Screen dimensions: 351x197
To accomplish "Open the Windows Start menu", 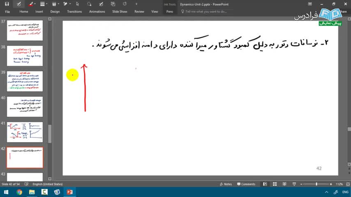I will 6,192.
